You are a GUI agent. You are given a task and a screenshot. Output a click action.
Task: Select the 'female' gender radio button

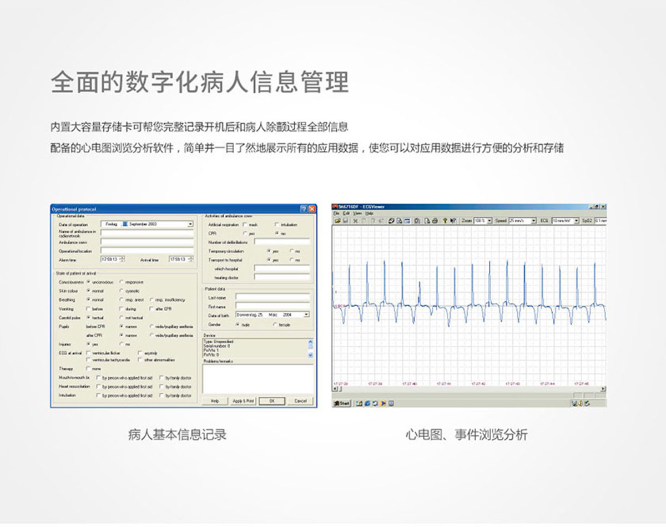coord(275,324)
